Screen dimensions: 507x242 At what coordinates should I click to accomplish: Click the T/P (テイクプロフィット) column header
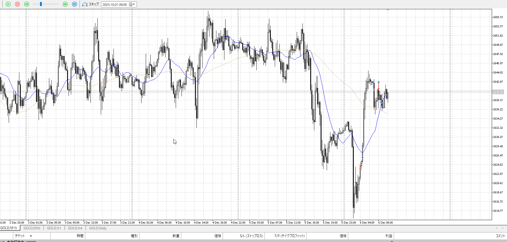point(289,236)
